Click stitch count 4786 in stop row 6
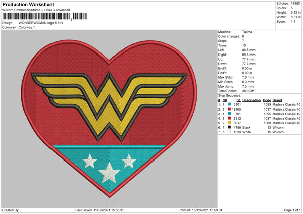The height and width of the screenshot is (214, 303). [237, 128]
